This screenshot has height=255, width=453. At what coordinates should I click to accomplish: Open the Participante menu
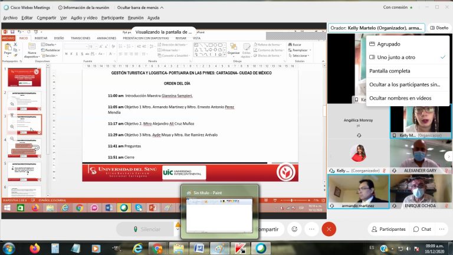(x=112, y=18)
